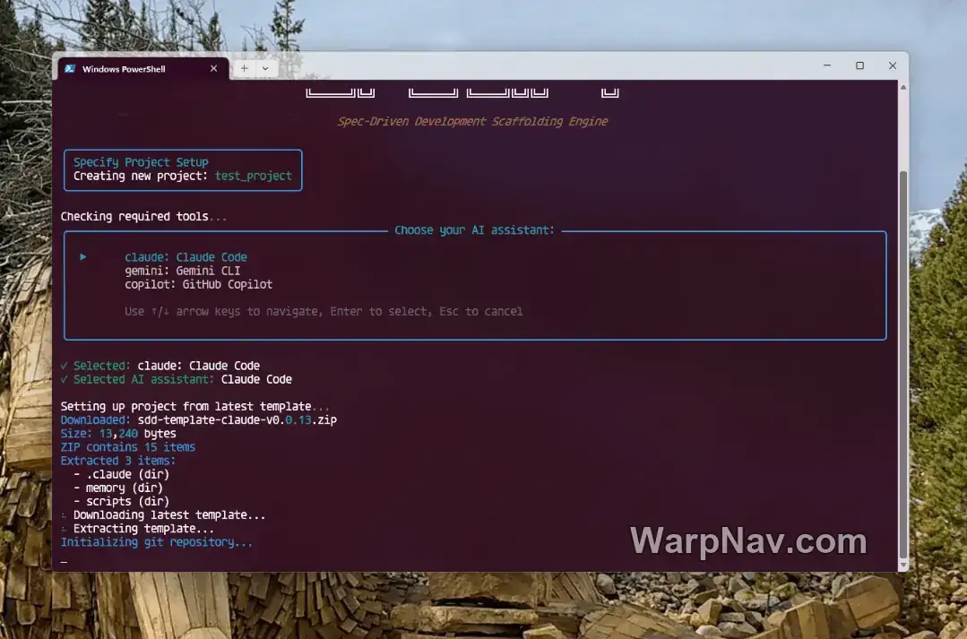Close the Windows PowerShell tab

pyautogui.click(x=213, y=68)
